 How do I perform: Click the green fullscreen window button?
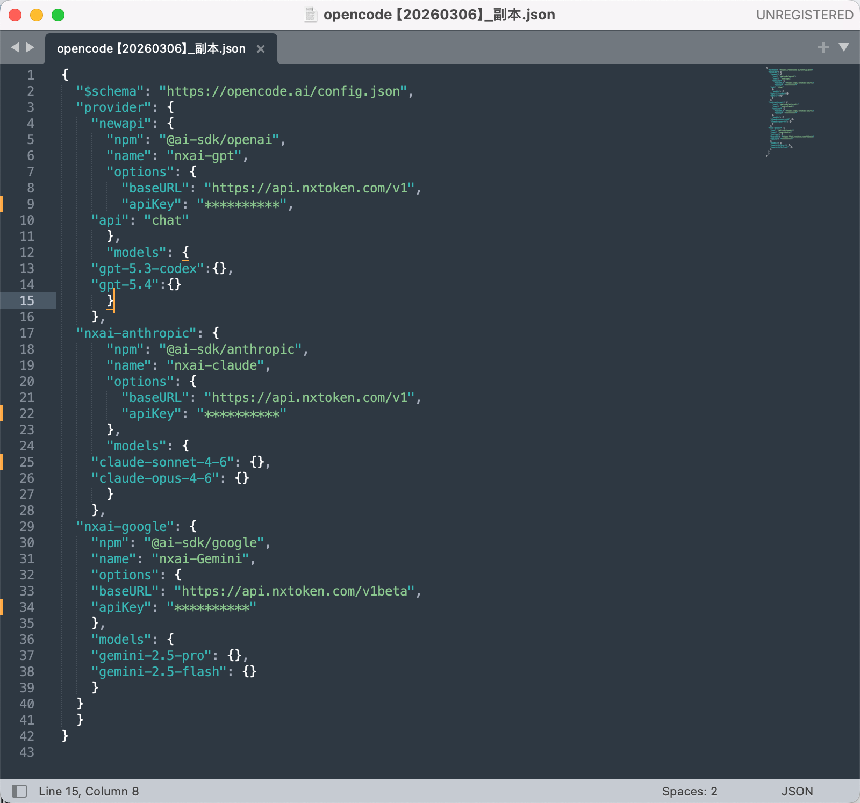[58, 15]
